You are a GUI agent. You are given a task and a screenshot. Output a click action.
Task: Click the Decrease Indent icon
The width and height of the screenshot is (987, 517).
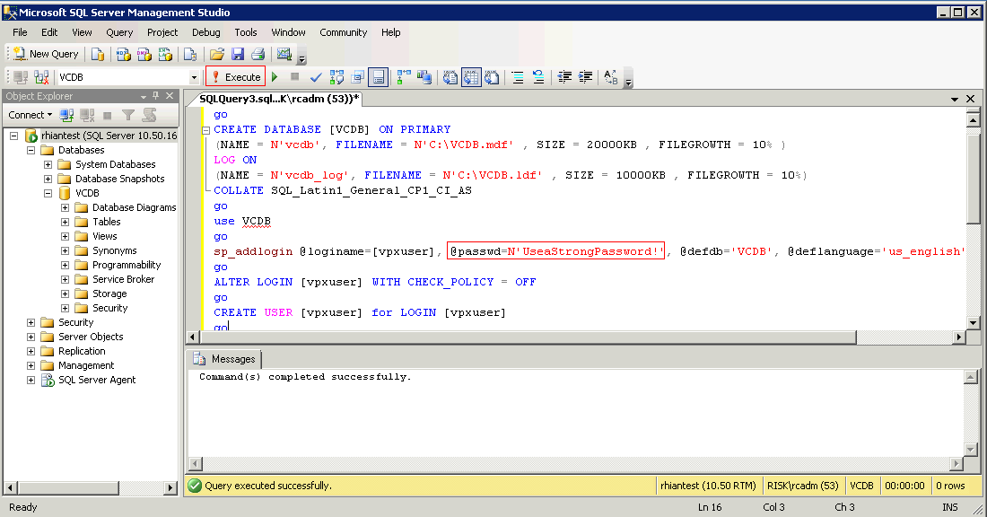[x=564, y=77]
